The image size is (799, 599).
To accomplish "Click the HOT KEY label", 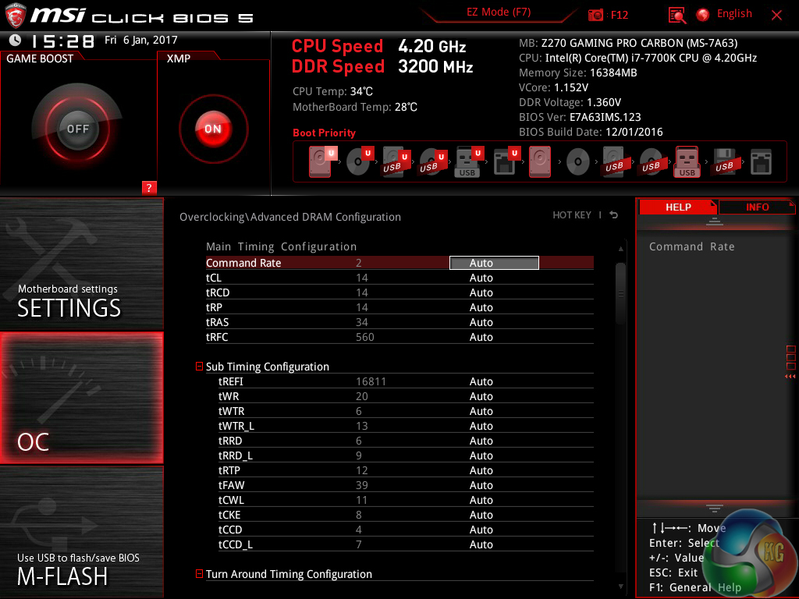I will (572, 215).
